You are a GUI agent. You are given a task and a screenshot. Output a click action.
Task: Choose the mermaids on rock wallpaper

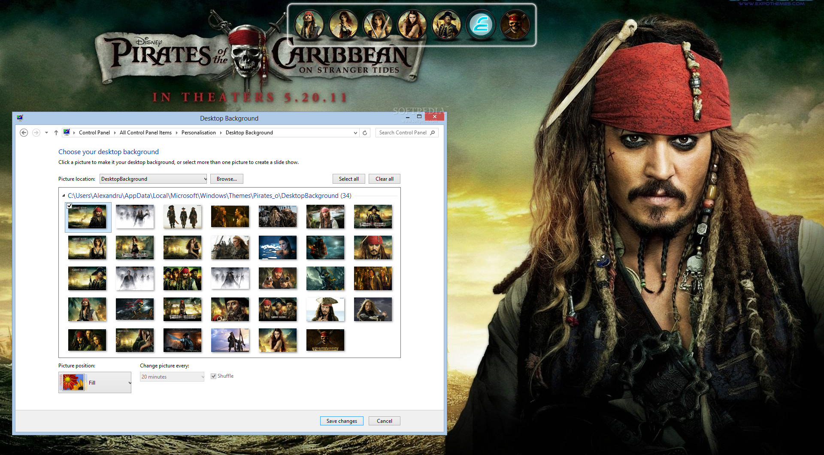135,340
